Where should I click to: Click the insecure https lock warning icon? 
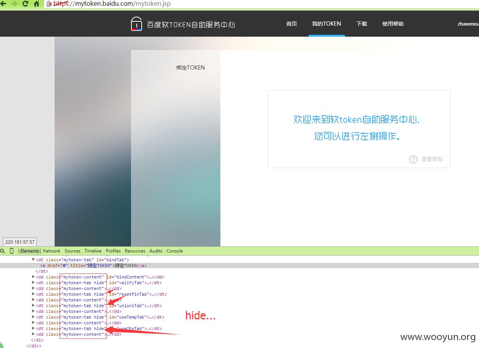[x=49, y=4]
